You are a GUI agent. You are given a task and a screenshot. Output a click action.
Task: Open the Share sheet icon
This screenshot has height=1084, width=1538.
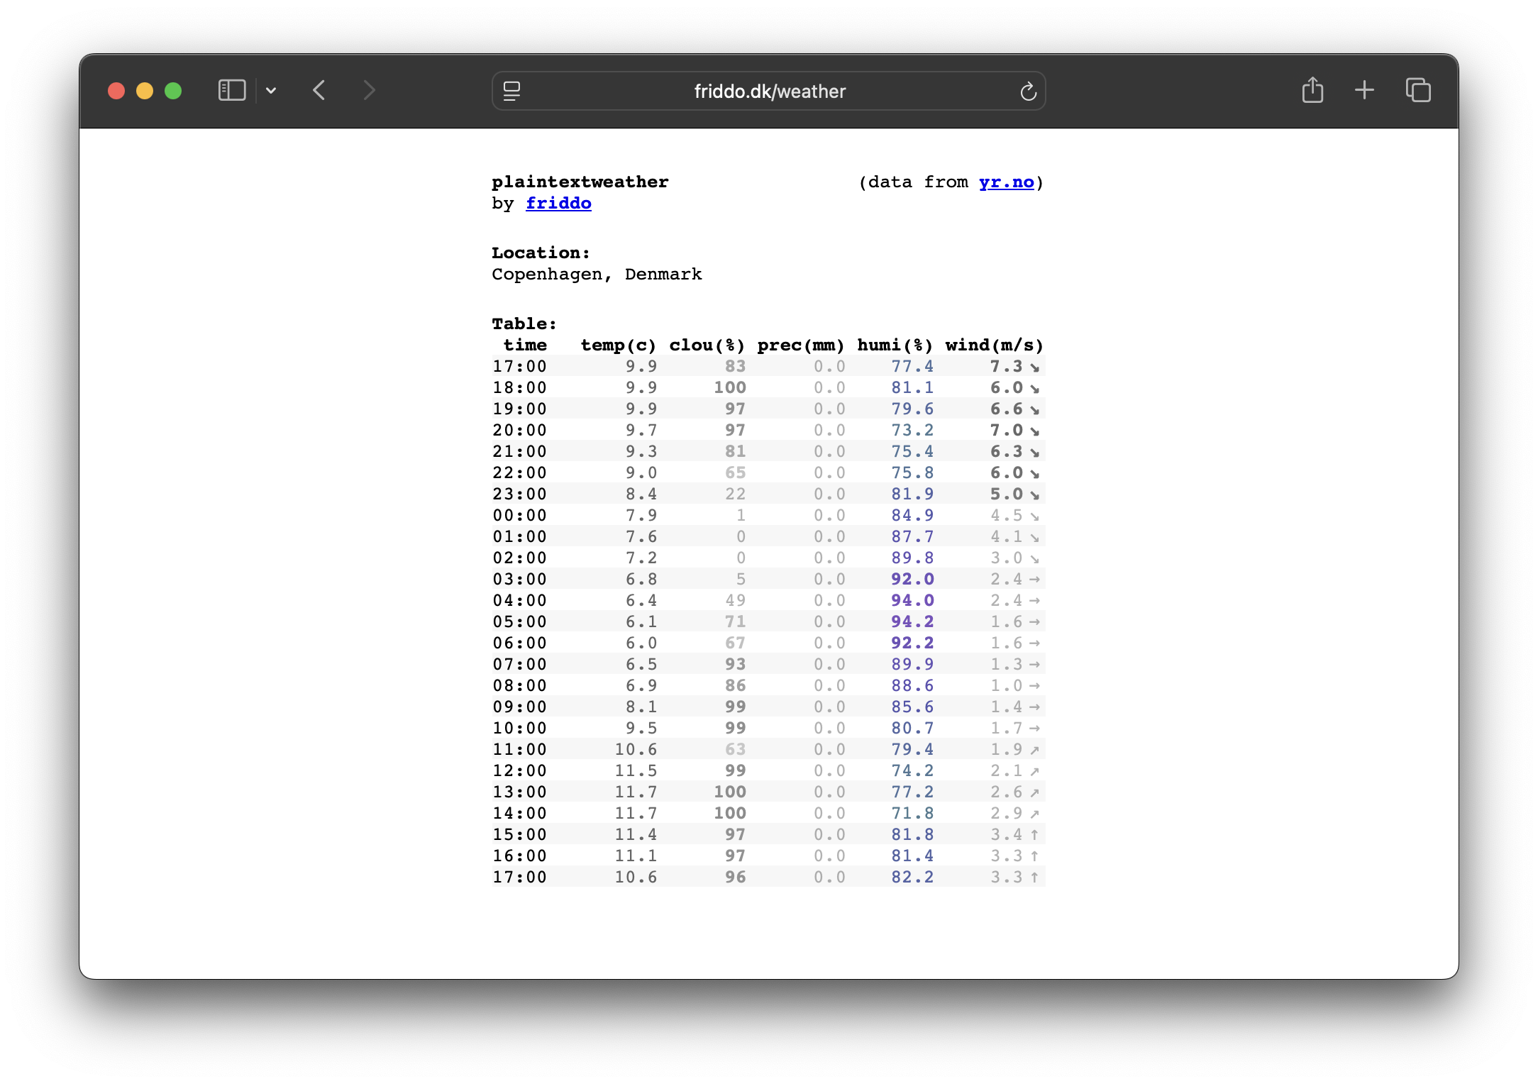(x=1312, y=90)
